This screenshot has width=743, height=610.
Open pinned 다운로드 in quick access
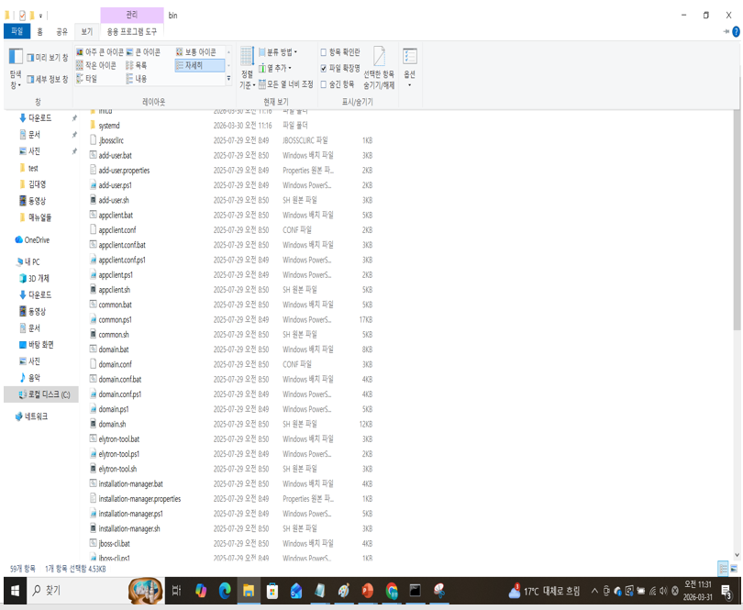39,118
